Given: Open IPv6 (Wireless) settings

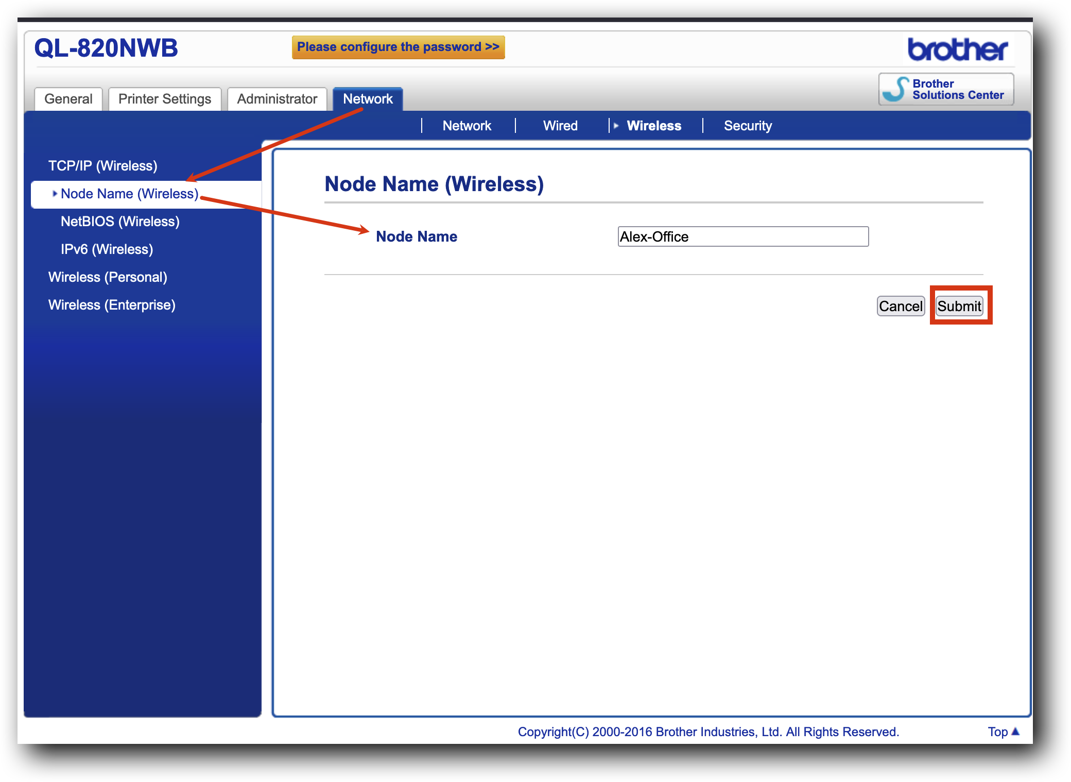Looking at the screenshot, I should [x=107, y=249].
